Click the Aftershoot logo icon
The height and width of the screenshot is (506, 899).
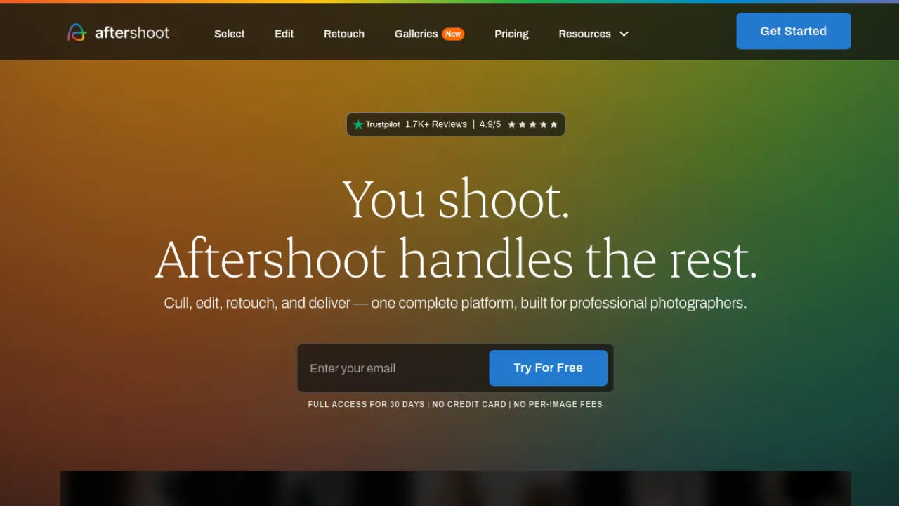click(x=77, y=32)
